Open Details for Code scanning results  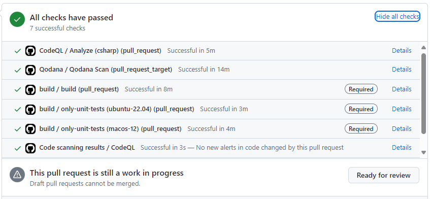(x=402, y=147)
